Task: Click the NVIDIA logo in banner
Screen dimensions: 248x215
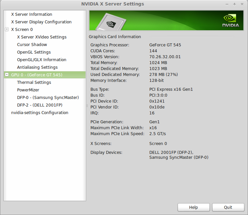Action: click(x=231, y=21)
